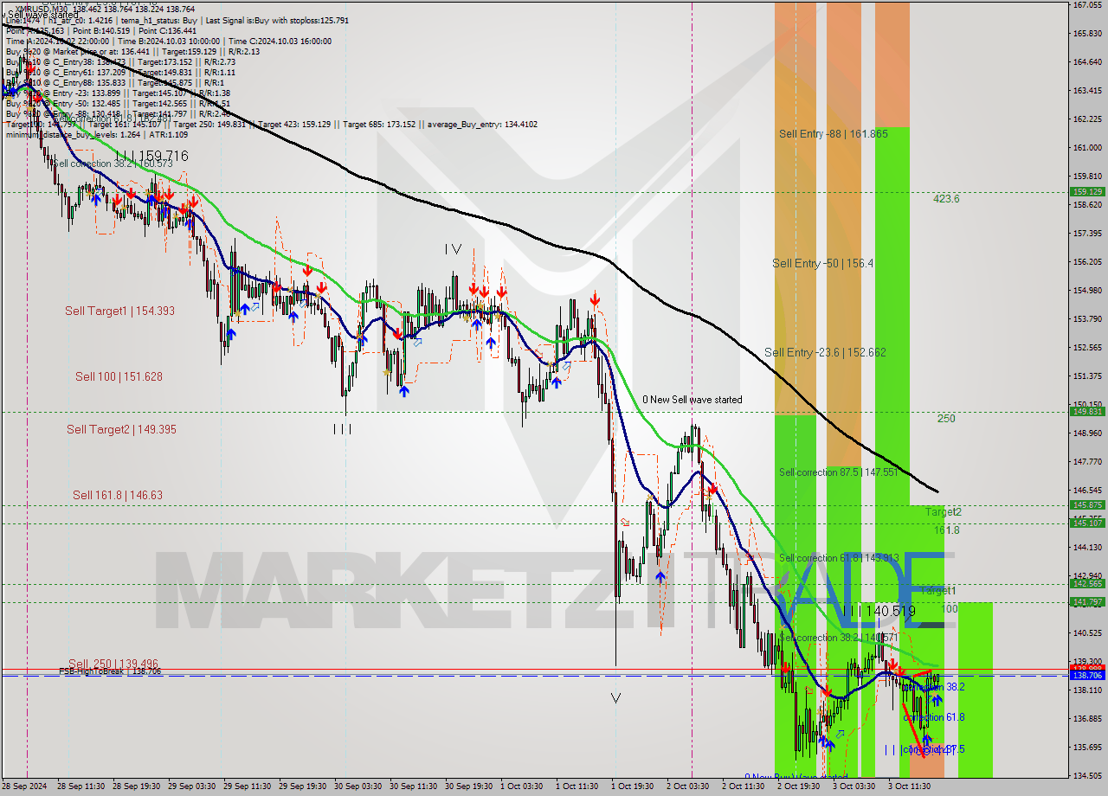
Task: Click the 'Sell 250 | 139.496' label
Action: [113, 664]
